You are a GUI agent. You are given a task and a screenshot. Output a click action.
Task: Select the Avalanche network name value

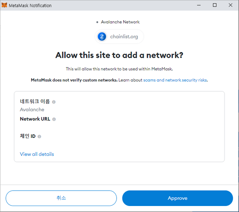[x=32, y=110]
